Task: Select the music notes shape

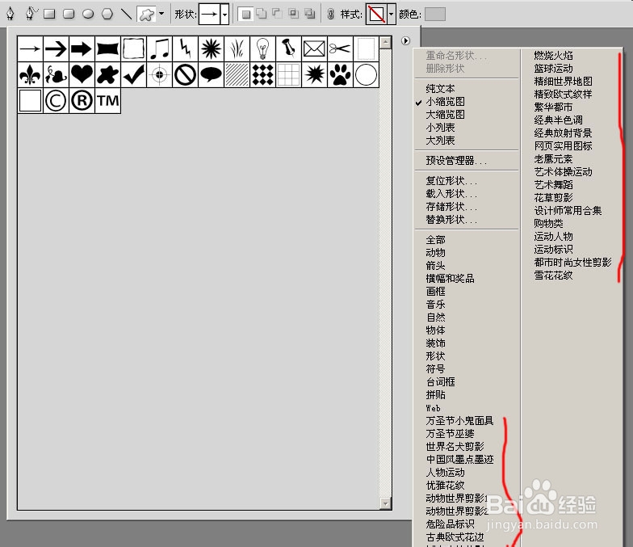Action: point(160,48)
